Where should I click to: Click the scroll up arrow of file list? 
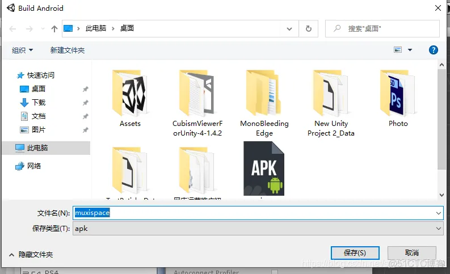pyautogui.click(x=441, y=65)
